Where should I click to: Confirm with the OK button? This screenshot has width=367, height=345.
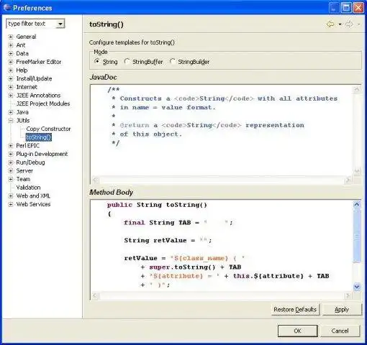coord(297,331)
